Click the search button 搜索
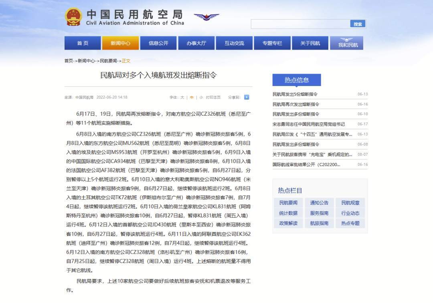The width and height of the screenshot is (433, 303). (x=358, y=24)
